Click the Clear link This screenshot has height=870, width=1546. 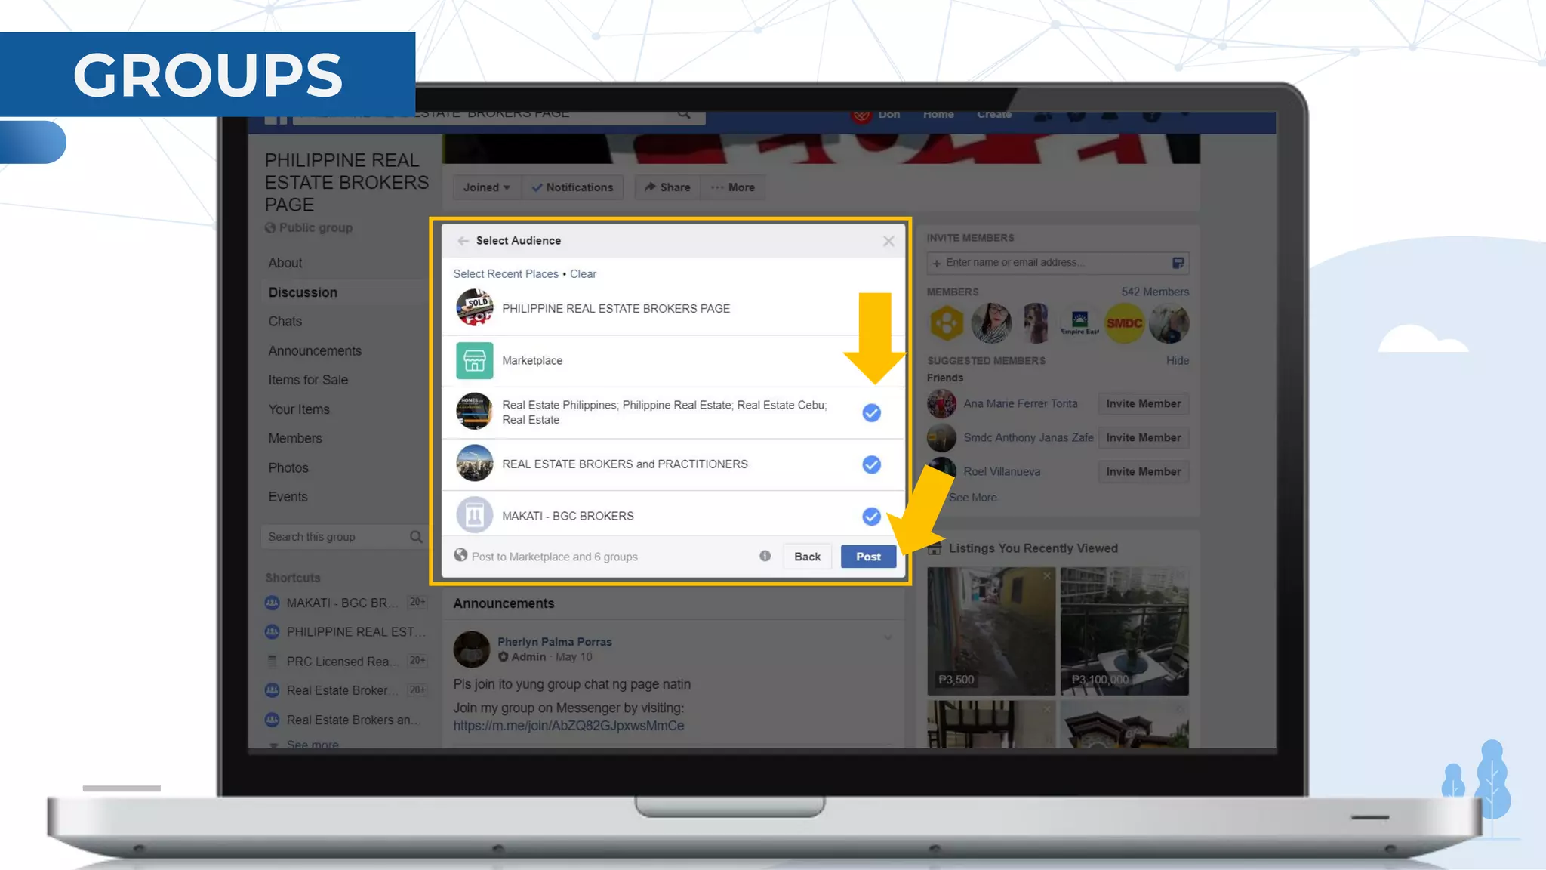(583, 274)
